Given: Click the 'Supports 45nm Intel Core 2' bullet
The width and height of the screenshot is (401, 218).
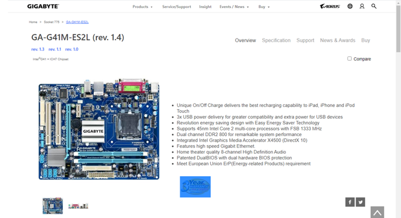Looking at the screenshot, I should point(249,129).
